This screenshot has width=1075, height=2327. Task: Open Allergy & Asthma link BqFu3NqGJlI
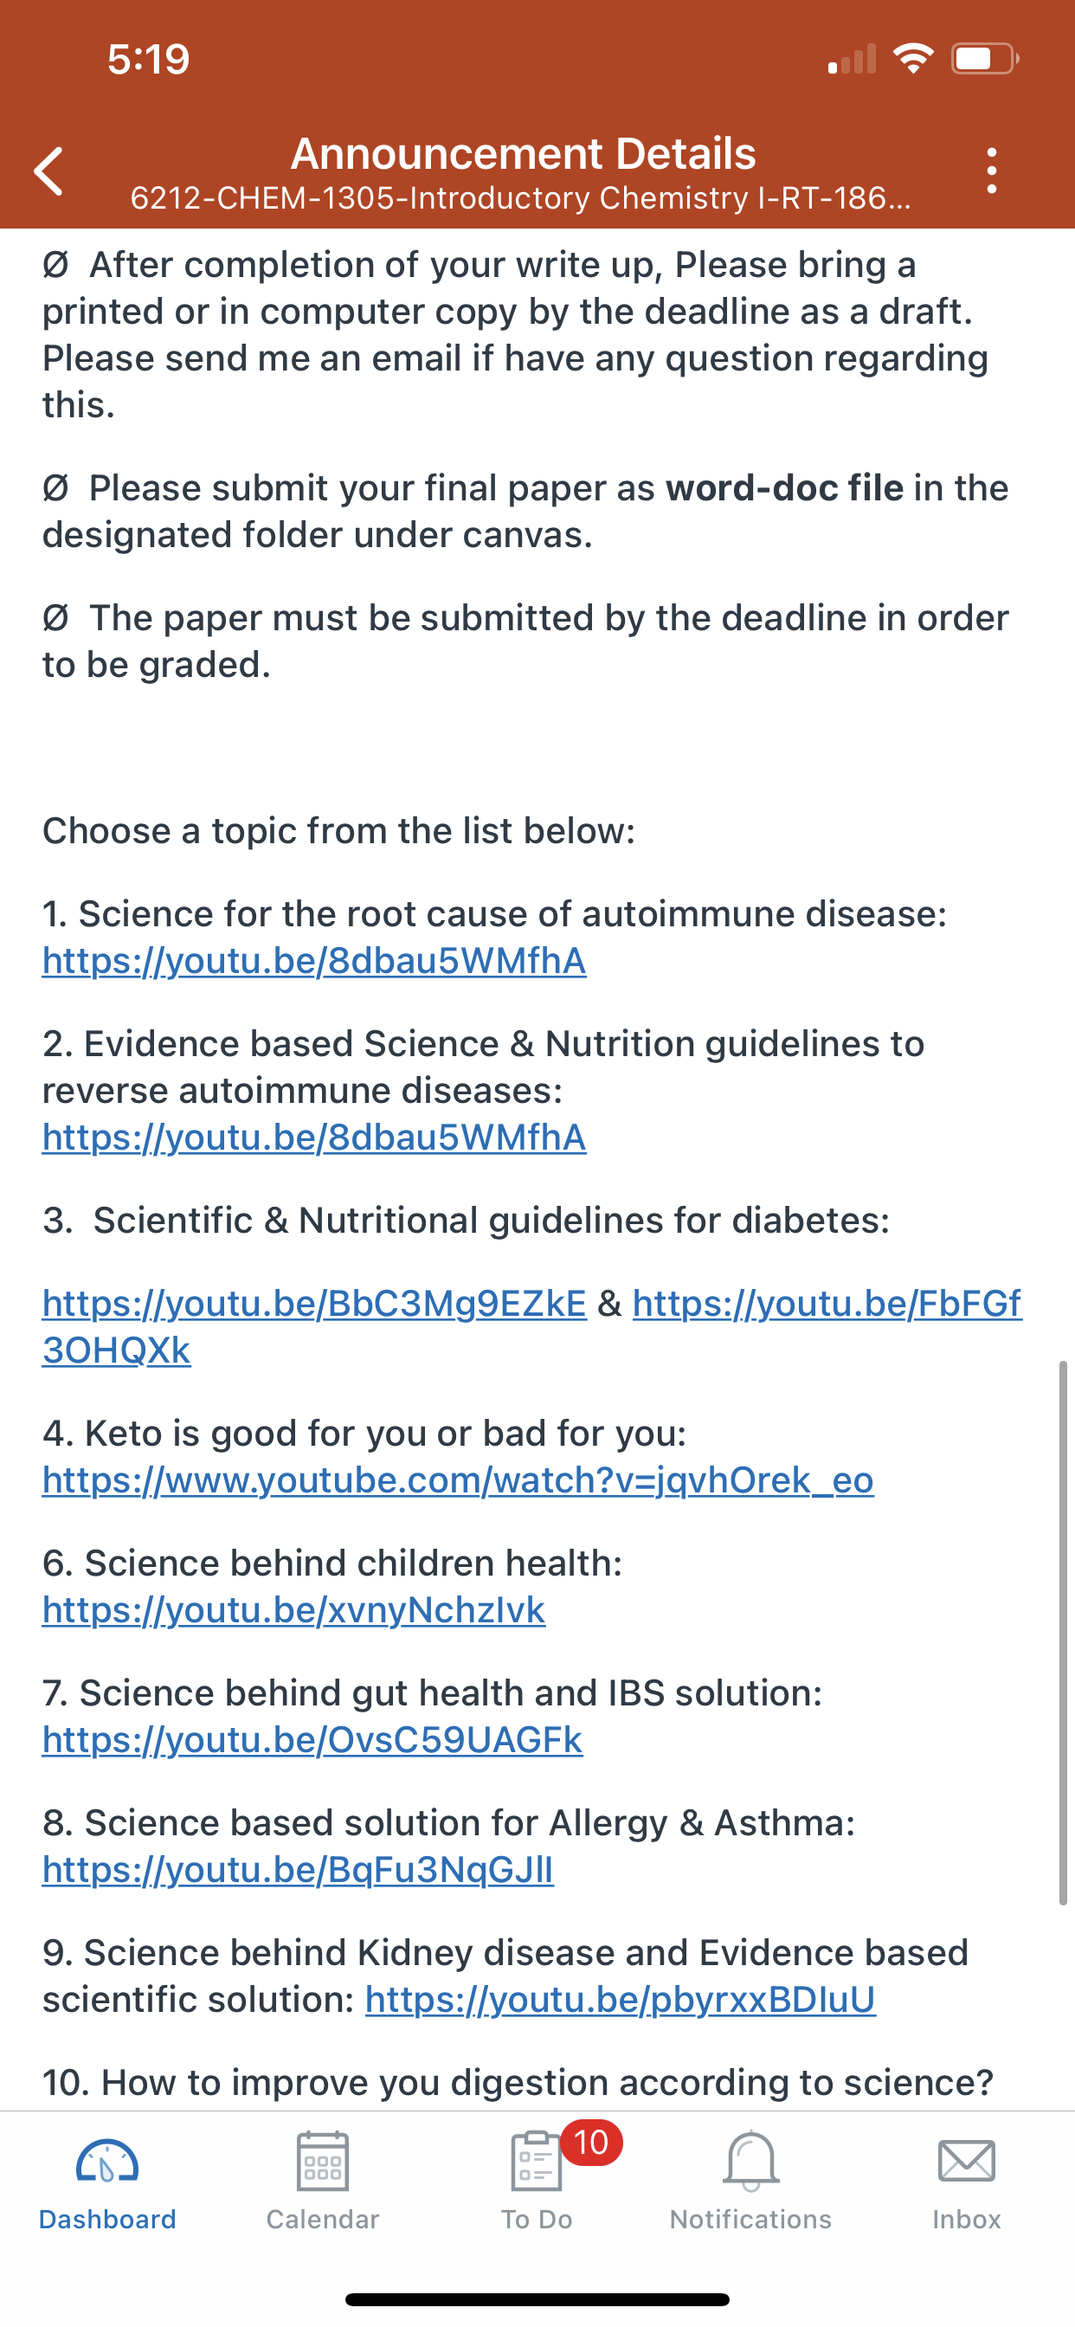[x=298, y=1870]
